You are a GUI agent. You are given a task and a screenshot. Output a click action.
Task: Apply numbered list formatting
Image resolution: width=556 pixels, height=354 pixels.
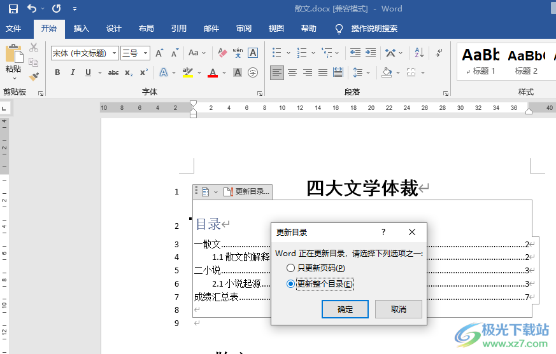[x=302, y=53]
